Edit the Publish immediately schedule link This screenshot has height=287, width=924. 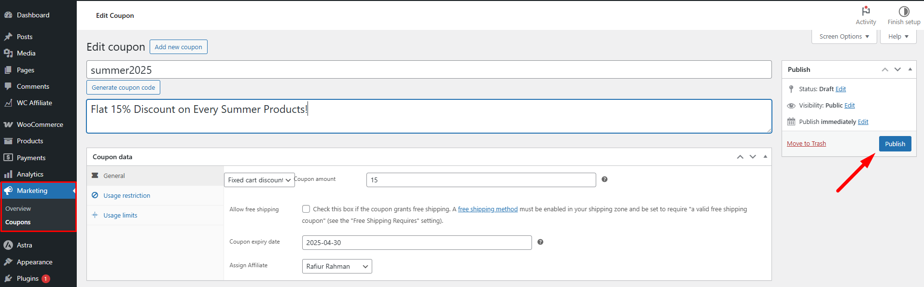point(863,122)
